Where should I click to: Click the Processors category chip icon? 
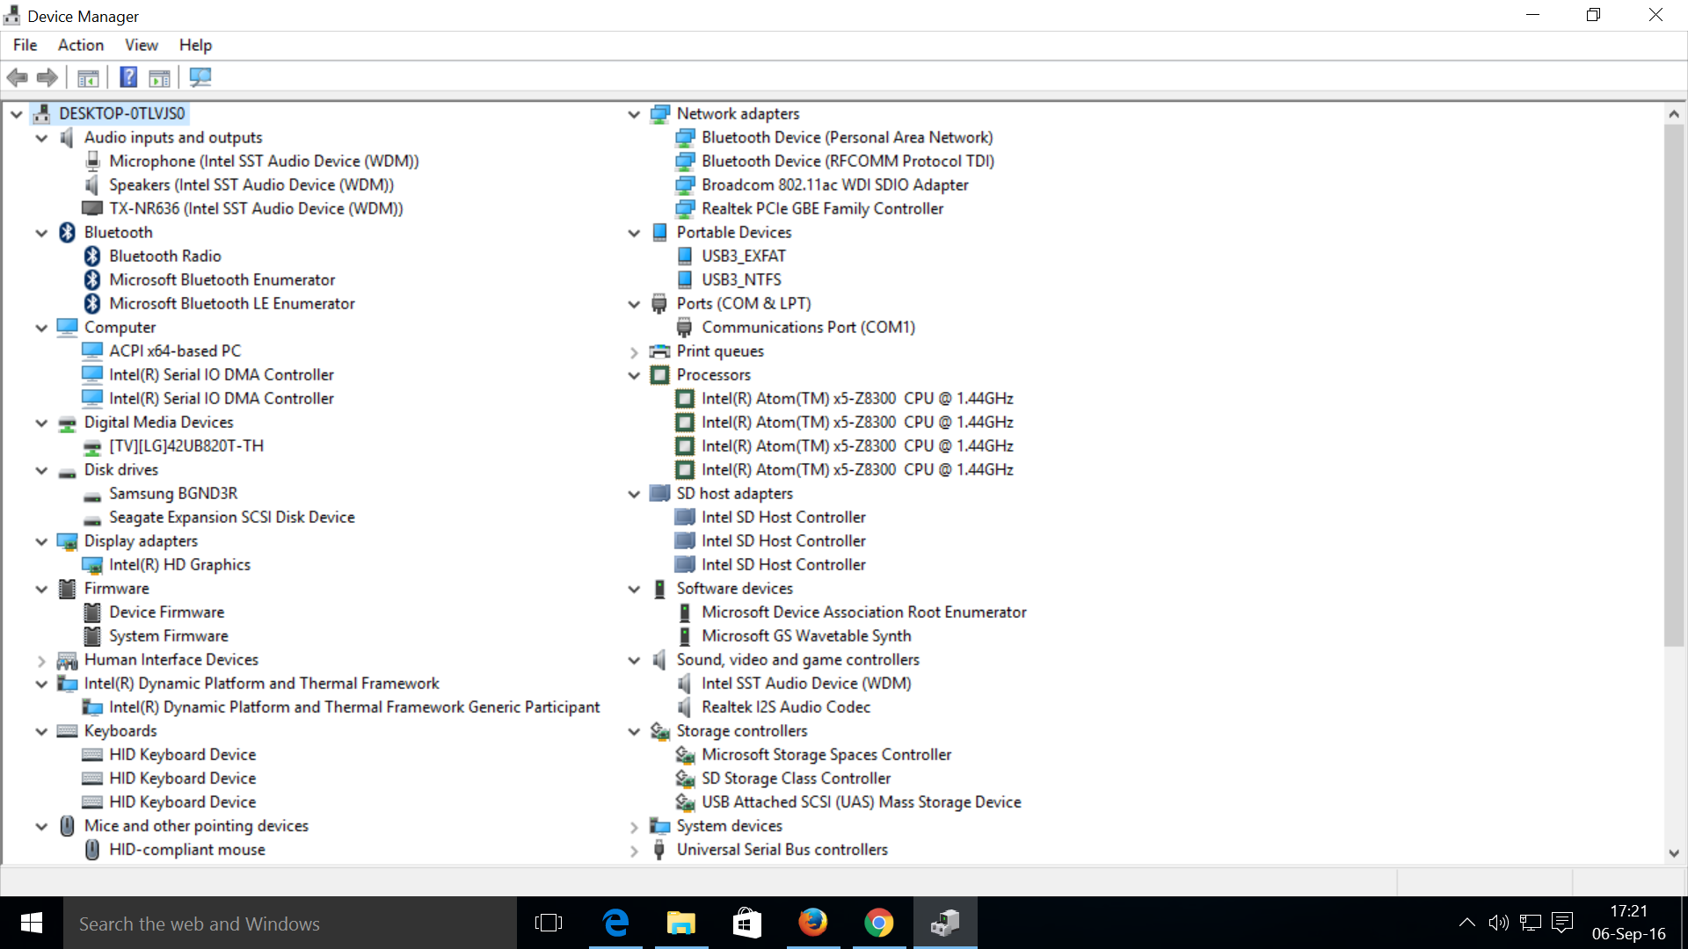[x=659, y=374]
